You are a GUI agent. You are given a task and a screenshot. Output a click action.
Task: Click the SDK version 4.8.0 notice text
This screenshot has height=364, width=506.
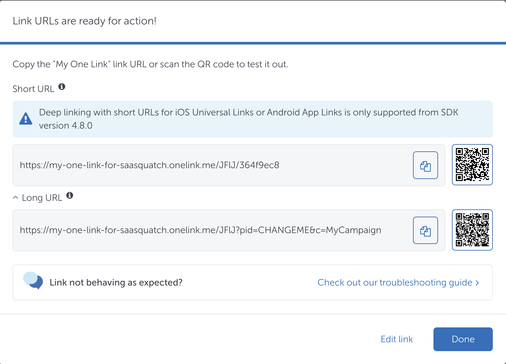click(248, 119)
